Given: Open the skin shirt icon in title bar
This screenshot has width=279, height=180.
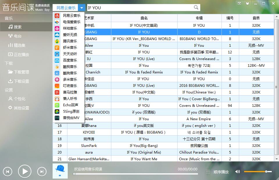Looking at the screenshot, I should click(247, 3).
